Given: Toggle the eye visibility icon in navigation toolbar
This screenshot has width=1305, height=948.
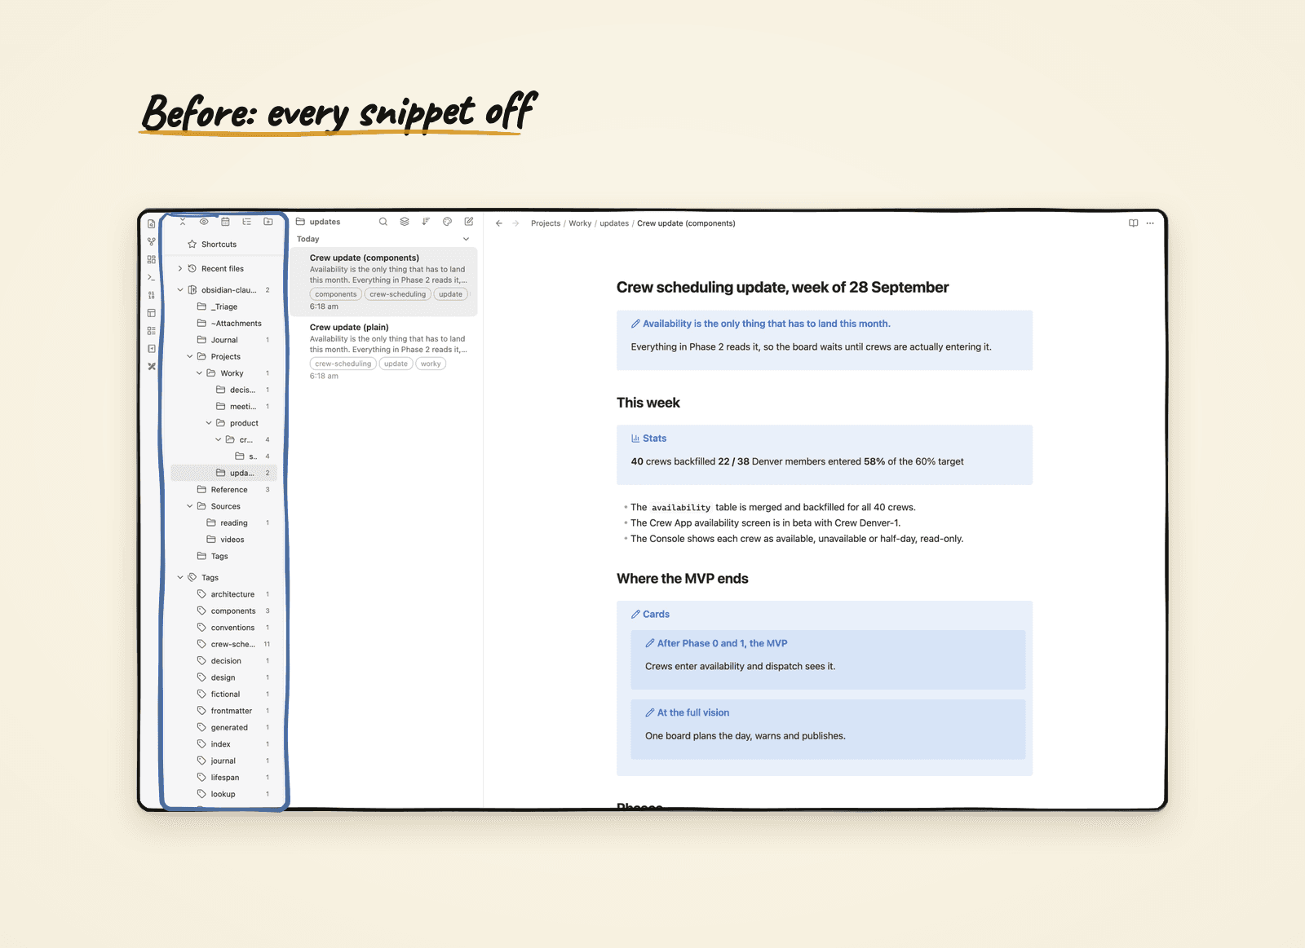Looking at the screenshot, I should pos(204,222).
